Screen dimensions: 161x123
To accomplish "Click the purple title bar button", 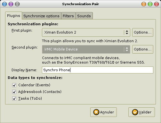I will 11,4.
